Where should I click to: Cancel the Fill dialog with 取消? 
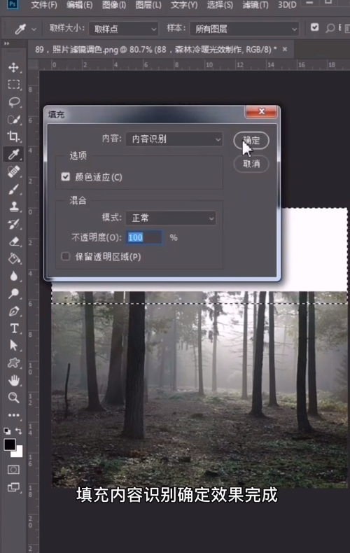[251, 164]
